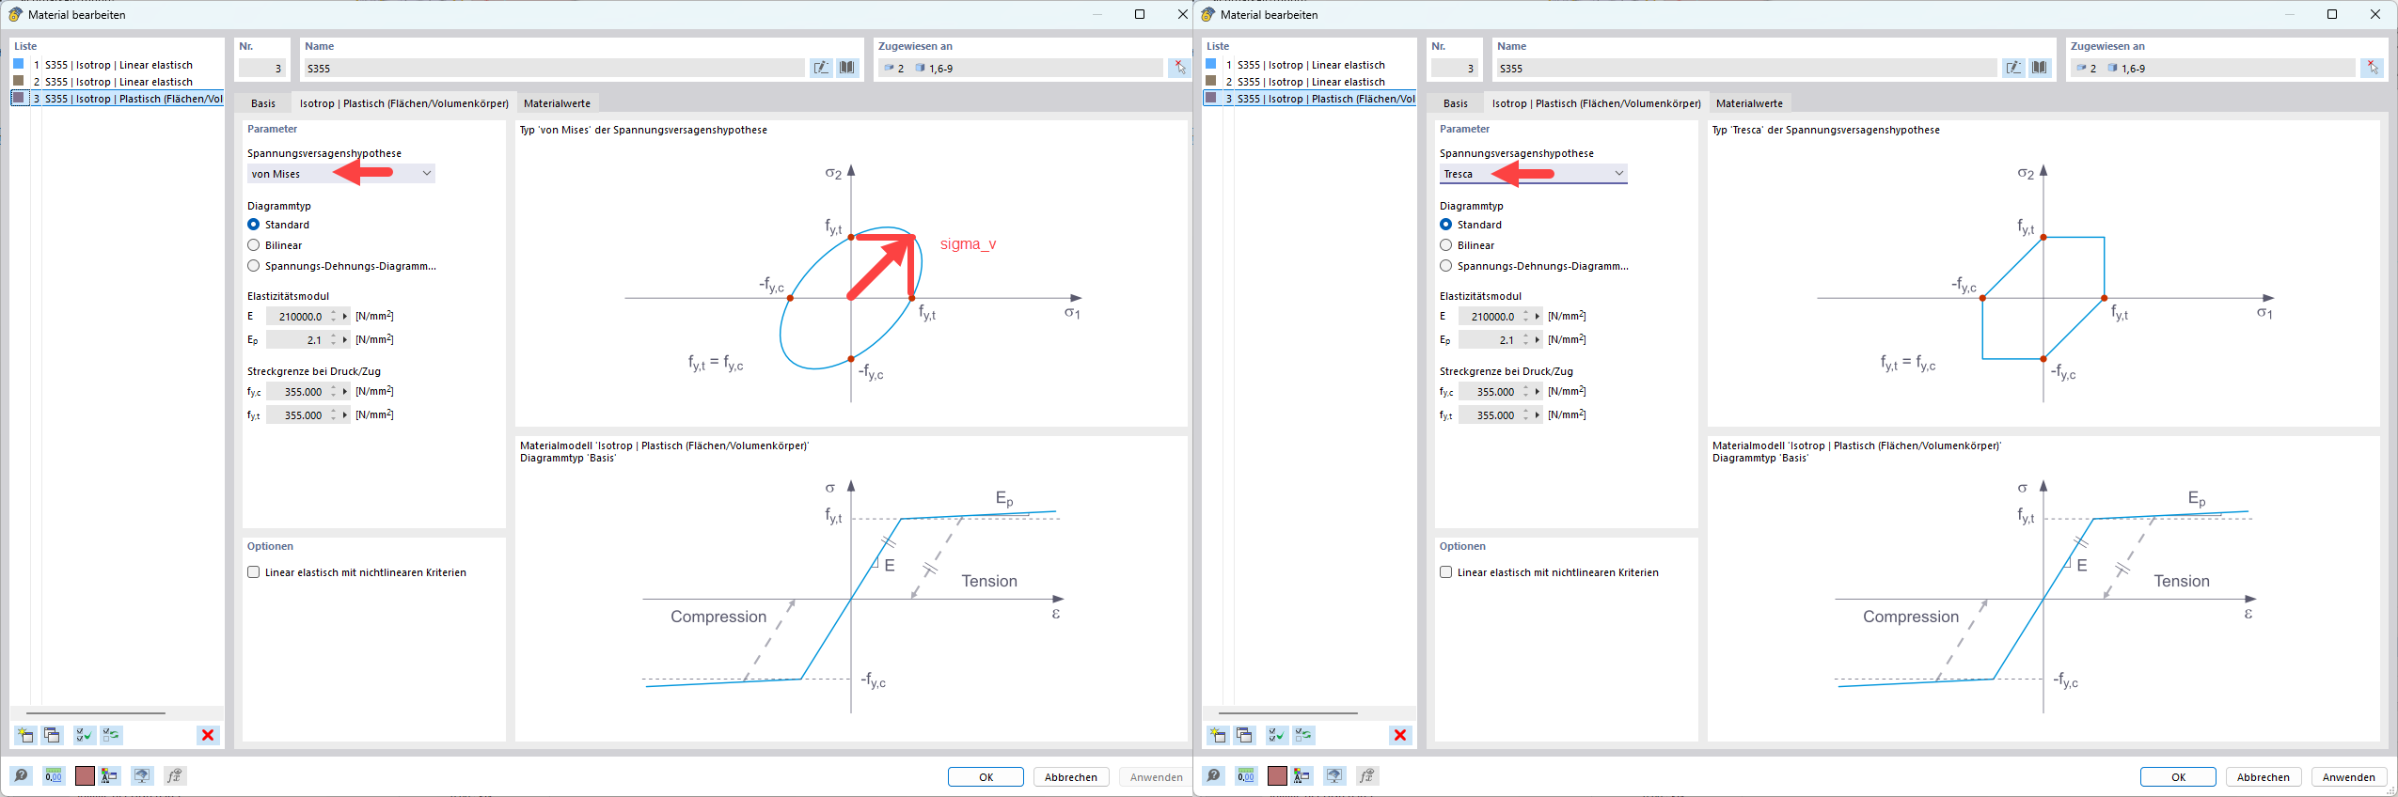Image resolution: width=2398 pixels, height=797 pixels.
Task: Open the 'Tresca' hypothesis dropdown
Action: (x=1618, y=174)
